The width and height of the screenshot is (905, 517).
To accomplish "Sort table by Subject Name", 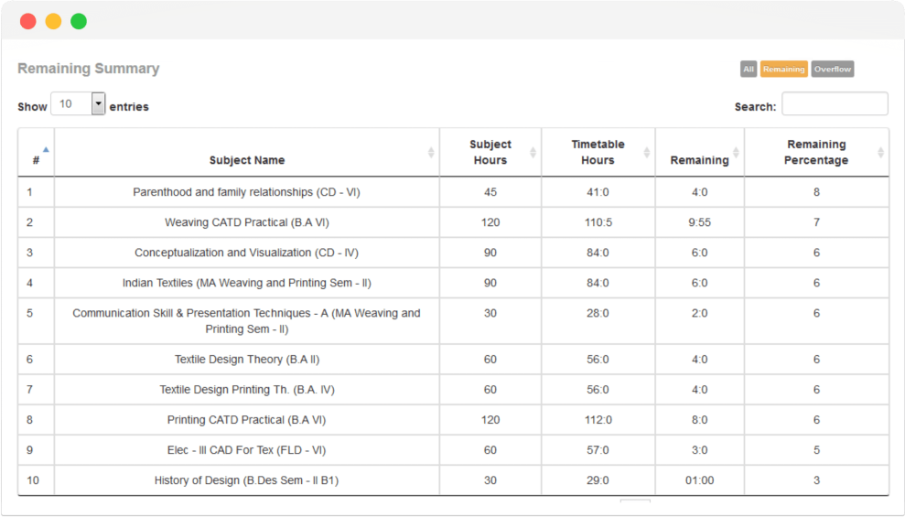I will click(246, 153).
